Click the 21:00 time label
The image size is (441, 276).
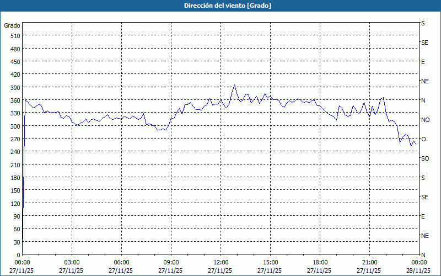click(369, 262)
